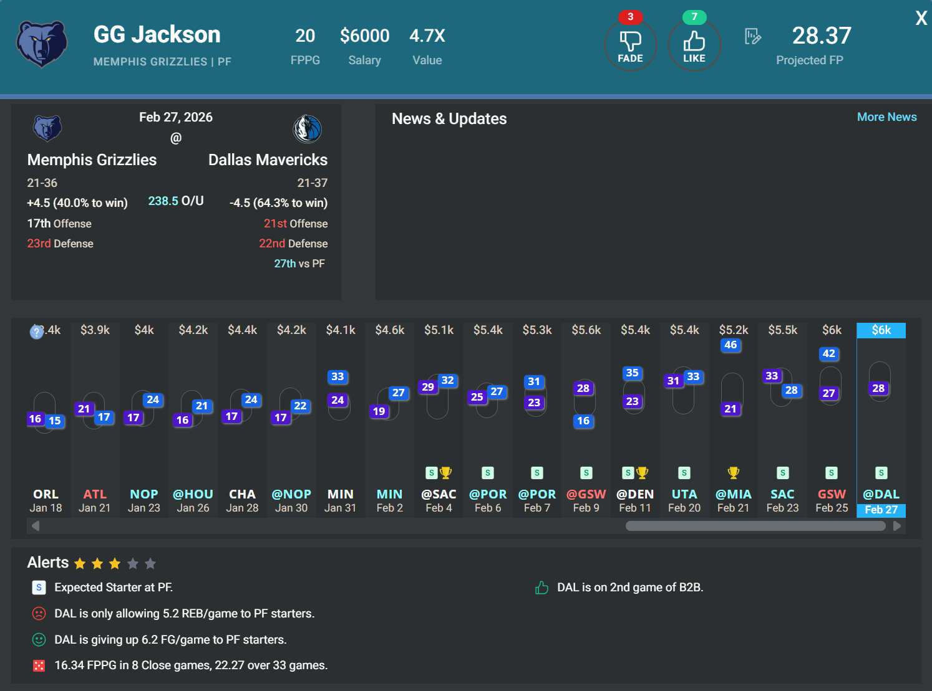932x691 pixels.
Task: Click the 42 points badge for GSW Feb 25
Action: 829,353
